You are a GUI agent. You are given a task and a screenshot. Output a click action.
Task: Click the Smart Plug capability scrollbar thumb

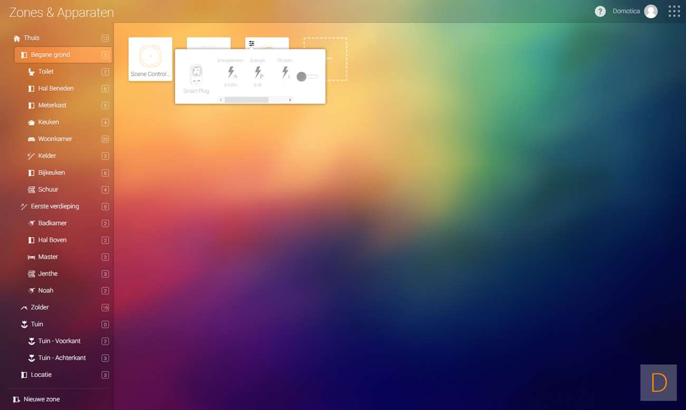click(x=246, y=100)
